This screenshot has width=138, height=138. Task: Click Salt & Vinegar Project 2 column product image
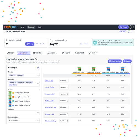click(x=123, y=69)
